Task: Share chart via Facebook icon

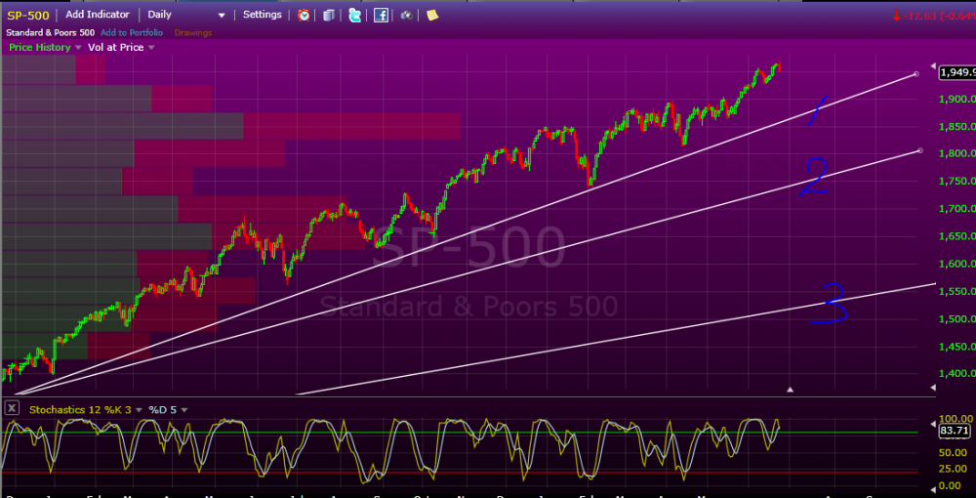Action: (381, 15)
